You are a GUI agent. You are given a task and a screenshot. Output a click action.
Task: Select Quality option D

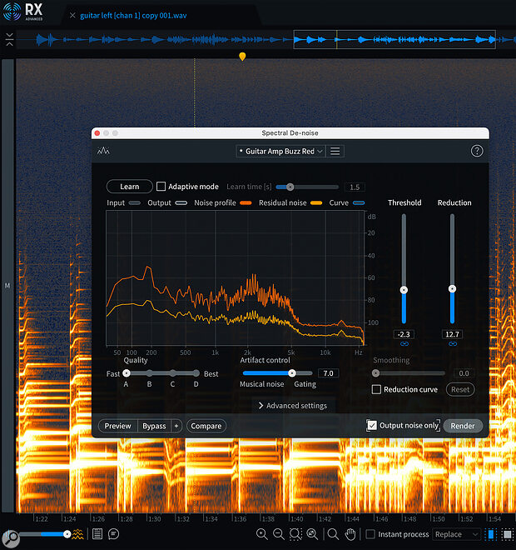[196, 372]
